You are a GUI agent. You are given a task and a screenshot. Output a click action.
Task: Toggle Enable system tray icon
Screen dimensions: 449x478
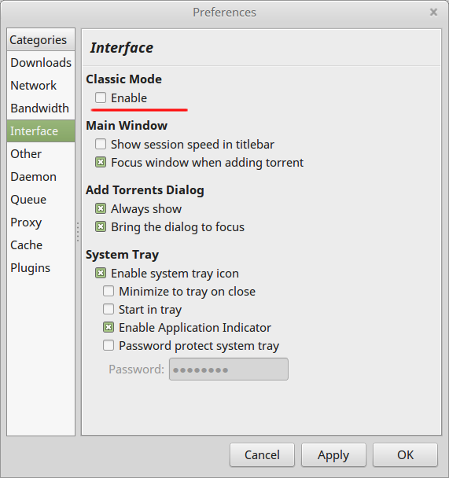tap(101, 273)
